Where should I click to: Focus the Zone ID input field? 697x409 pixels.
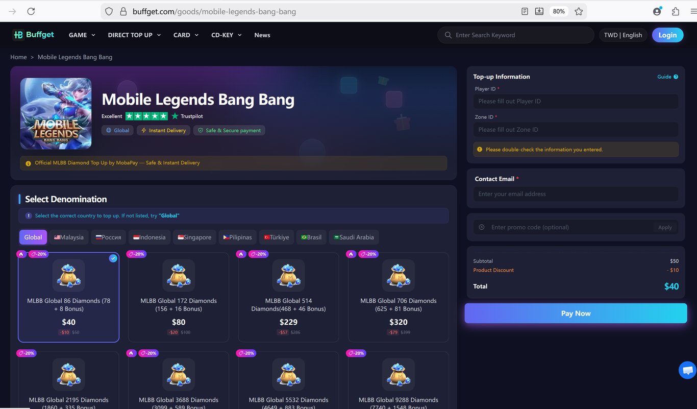[x=576, y=129]
